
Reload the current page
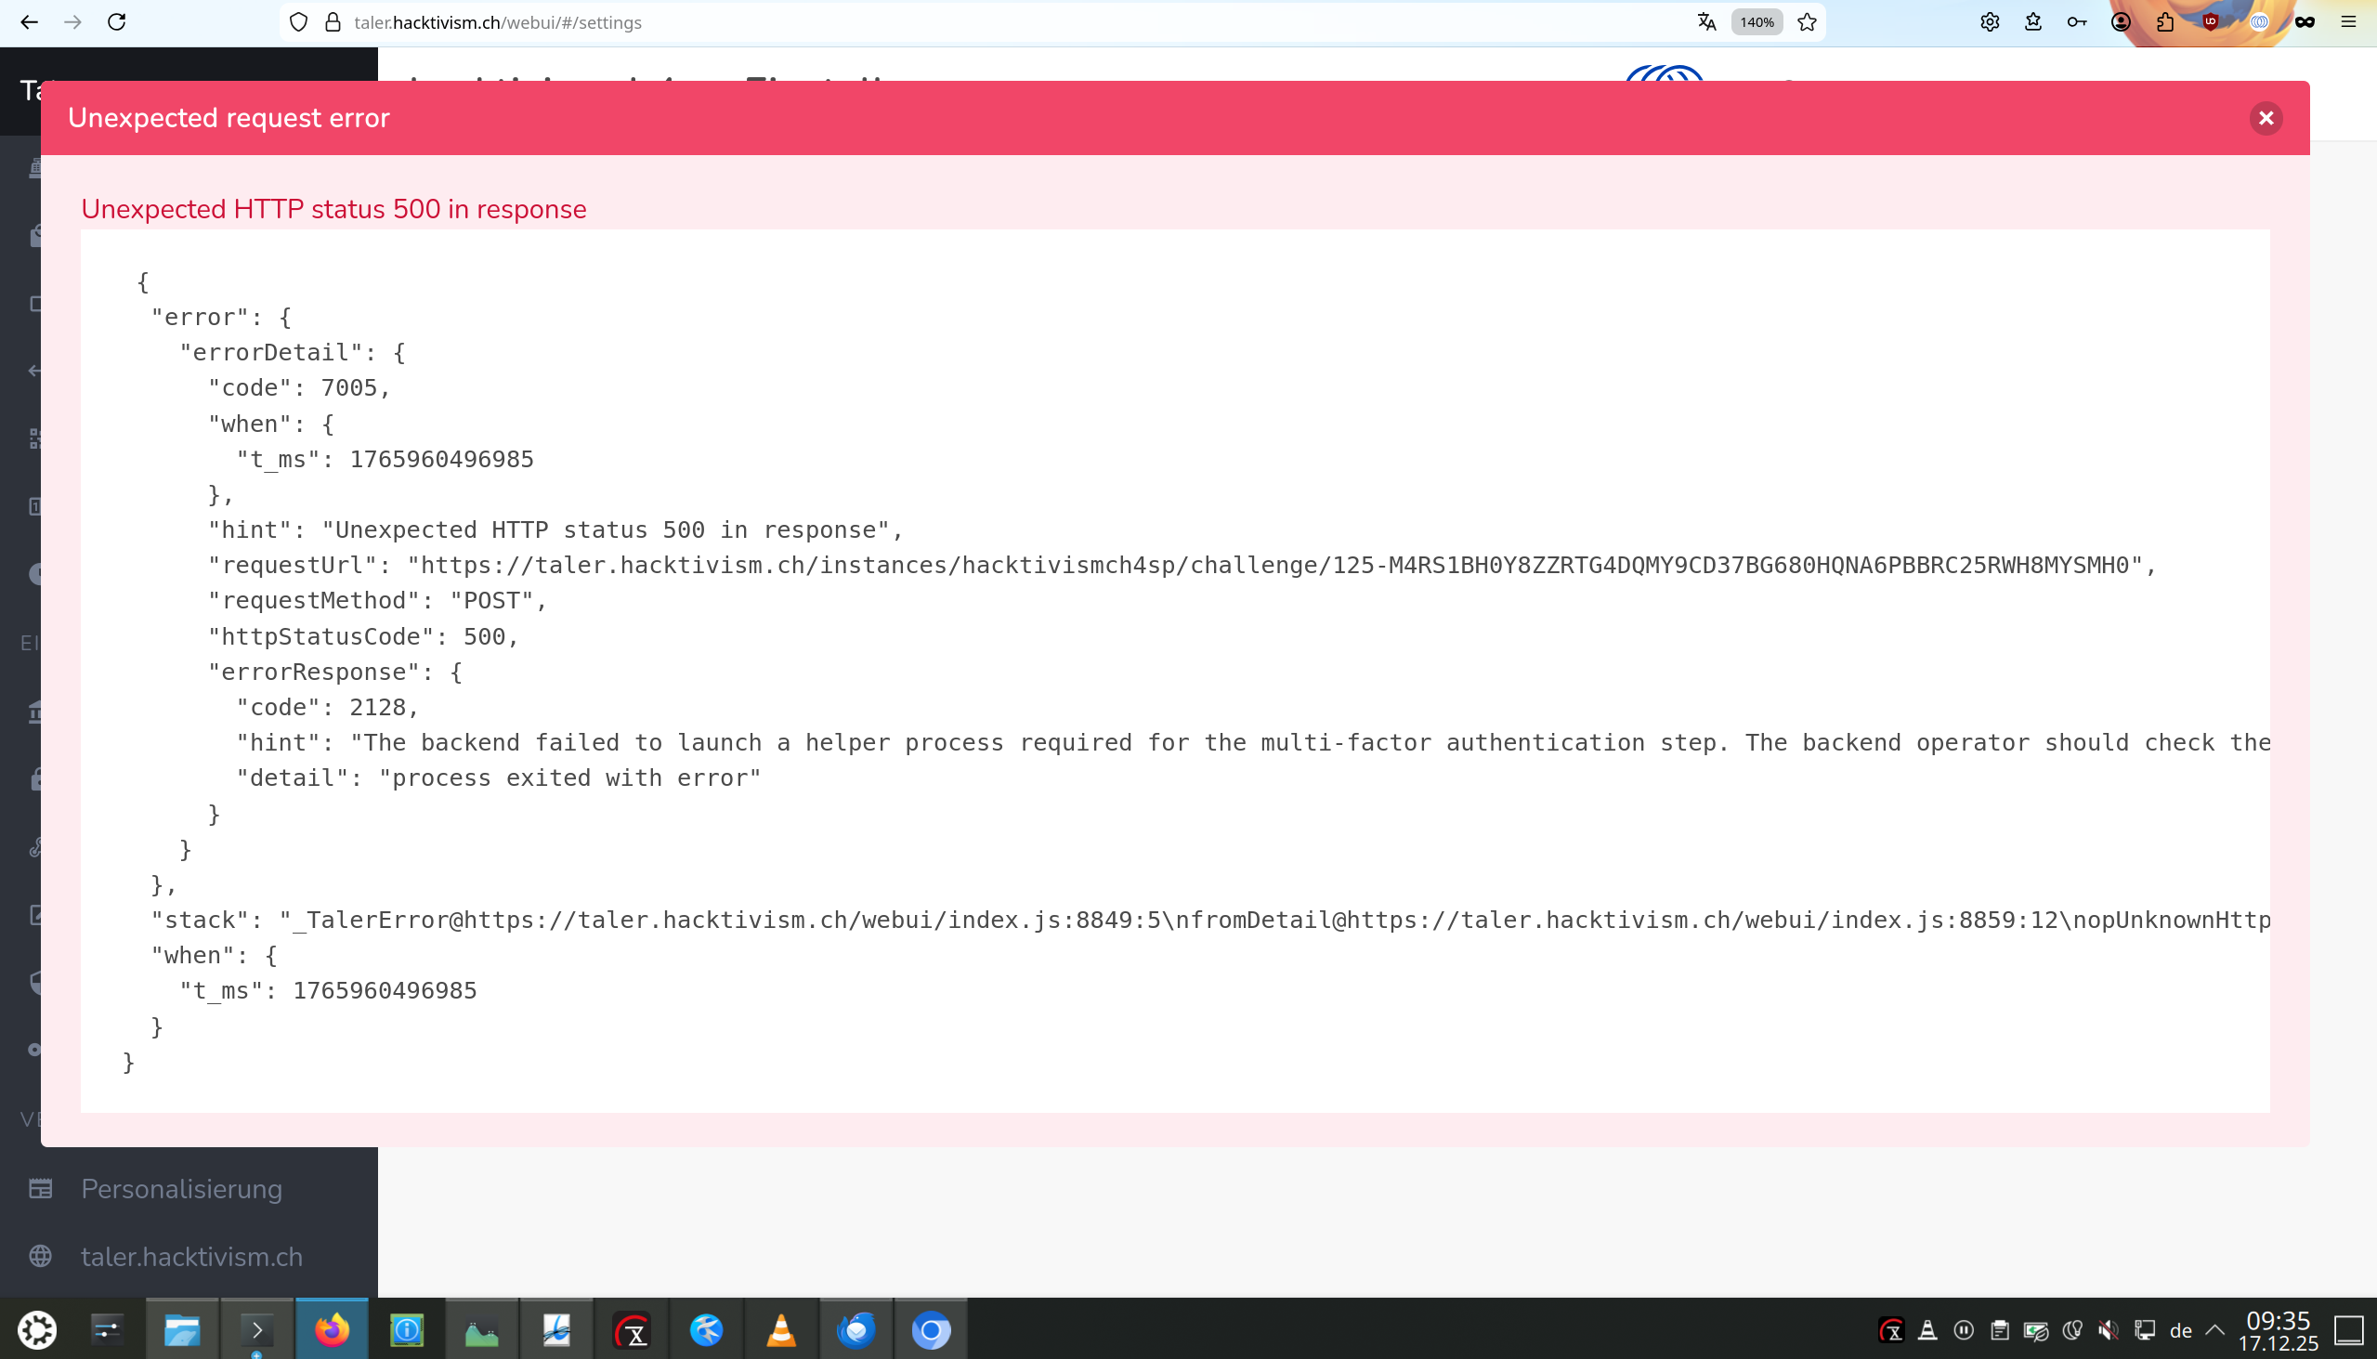coord(117,22)
